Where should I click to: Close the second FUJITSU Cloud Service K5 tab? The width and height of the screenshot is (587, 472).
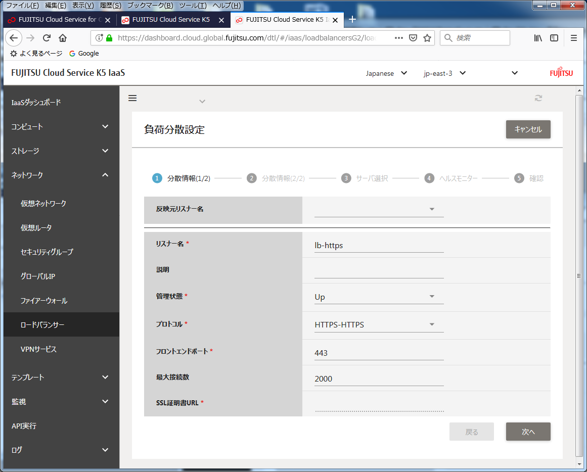tap(221, 20)
